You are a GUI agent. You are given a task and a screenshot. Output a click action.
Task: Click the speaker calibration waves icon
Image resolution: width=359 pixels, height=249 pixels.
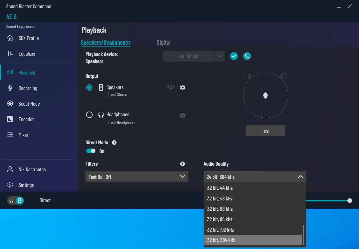click(x=171, y=87)
